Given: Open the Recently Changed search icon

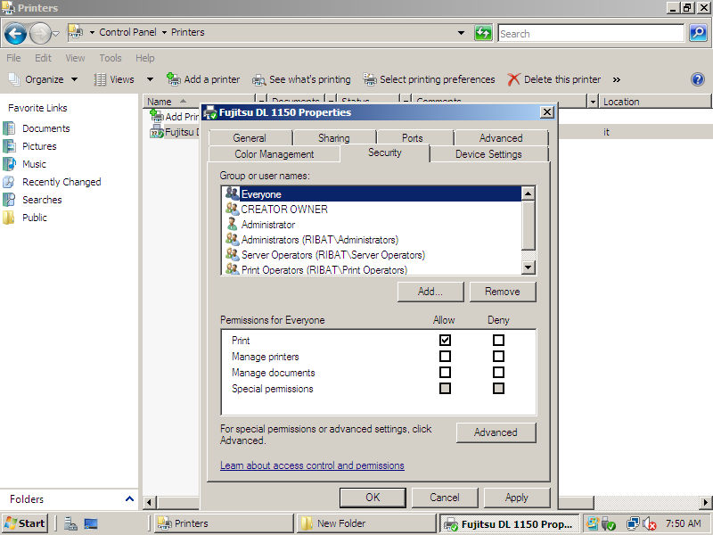Looking at the screenshot, I should (x=9, y=182).
